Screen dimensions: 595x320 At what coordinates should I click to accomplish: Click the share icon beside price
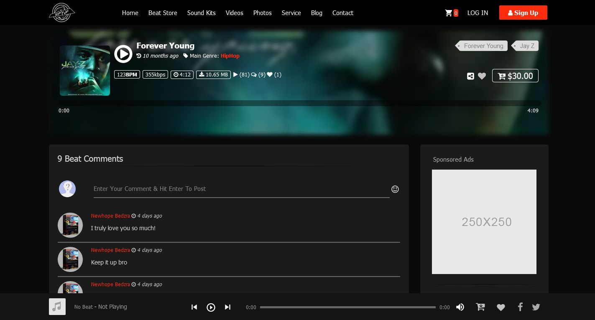point(470,76)
